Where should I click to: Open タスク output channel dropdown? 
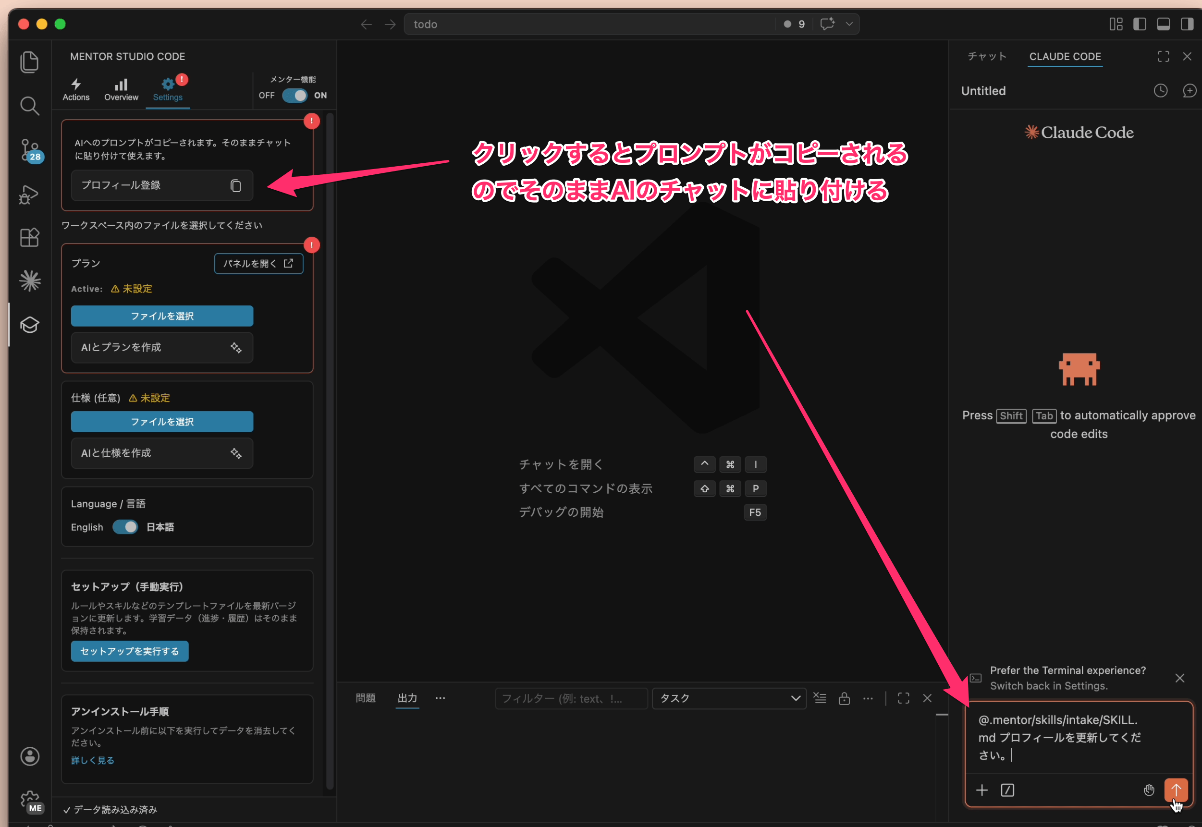pyautogui.click(x=729, y=698)
